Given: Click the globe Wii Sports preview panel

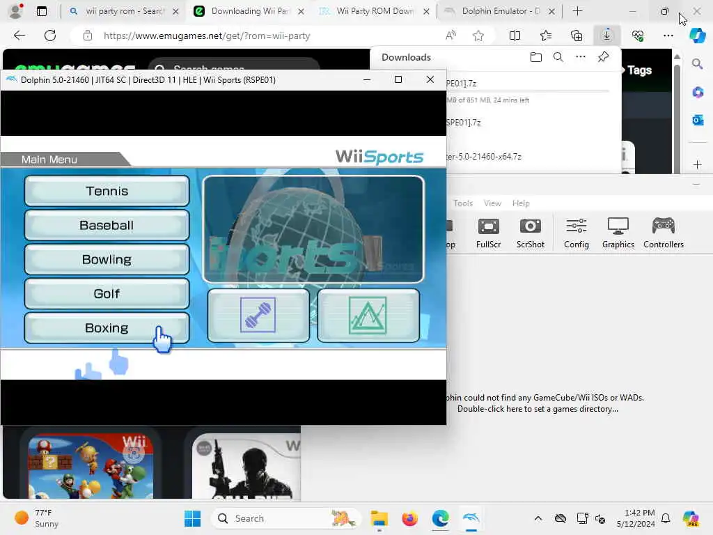Looking at the screenshot, I should (x=314, y=229).
